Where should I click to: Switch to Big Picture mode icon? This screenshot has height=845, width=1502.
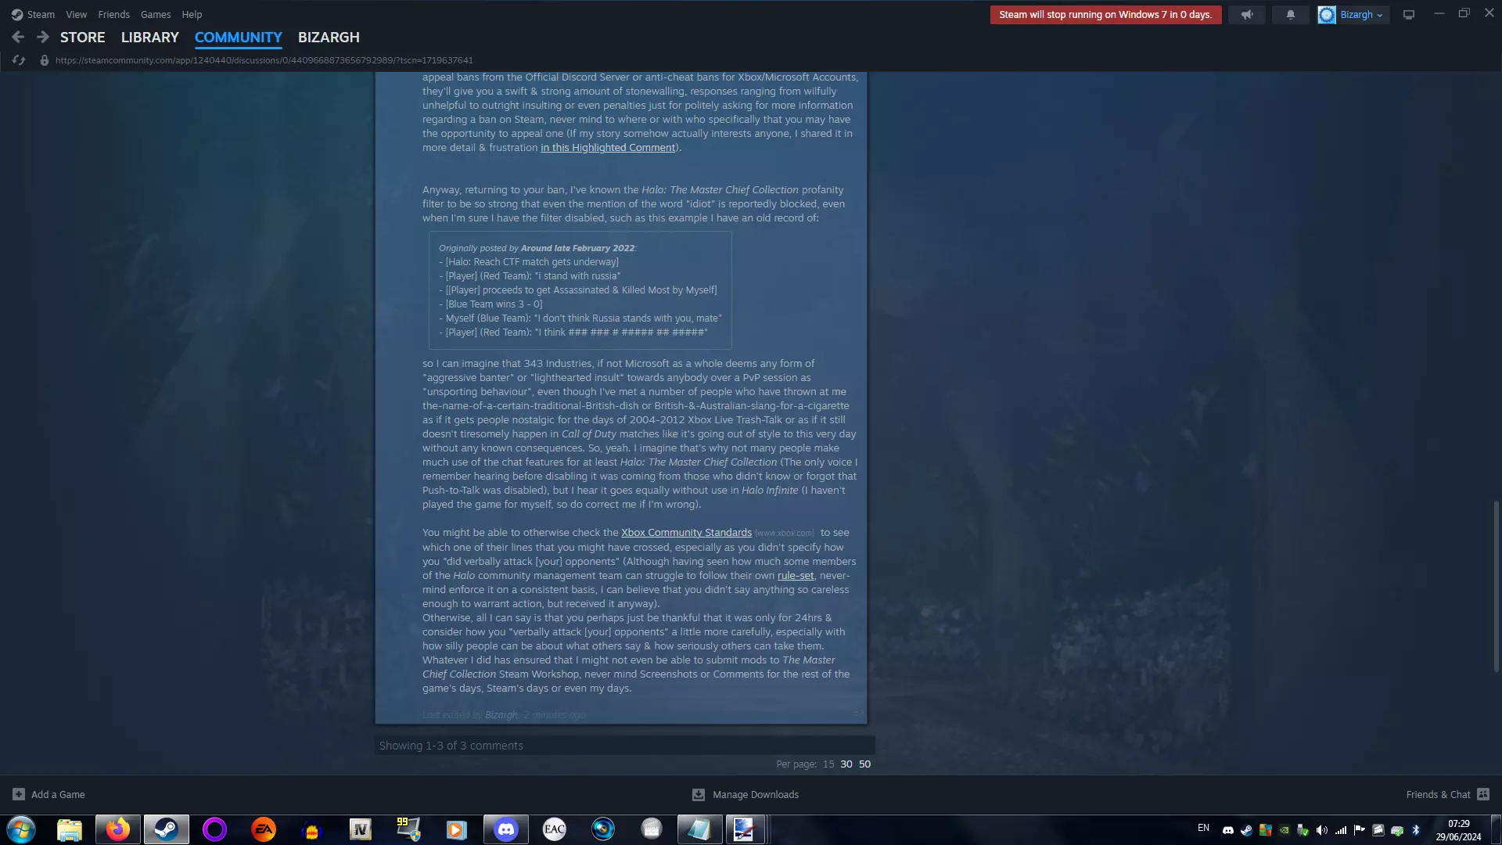(x=1408, y=15)
